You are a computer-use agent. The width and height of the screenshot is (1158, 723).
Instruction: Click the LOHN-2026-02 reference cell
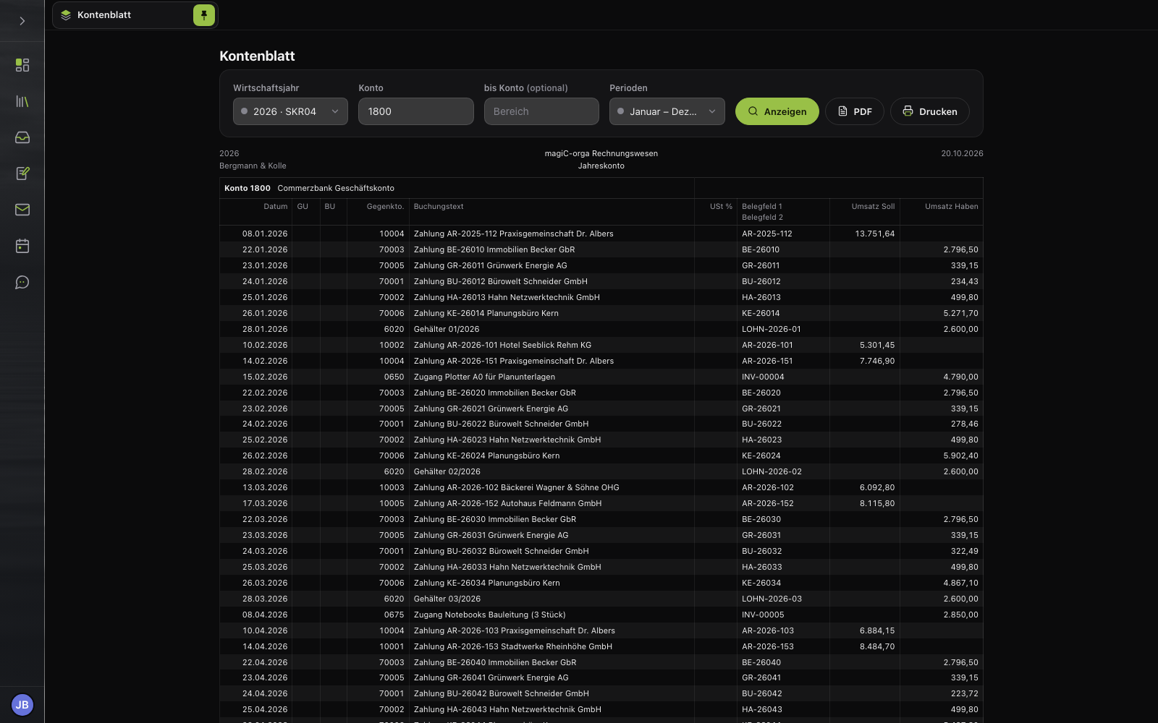tap(772, 471)
